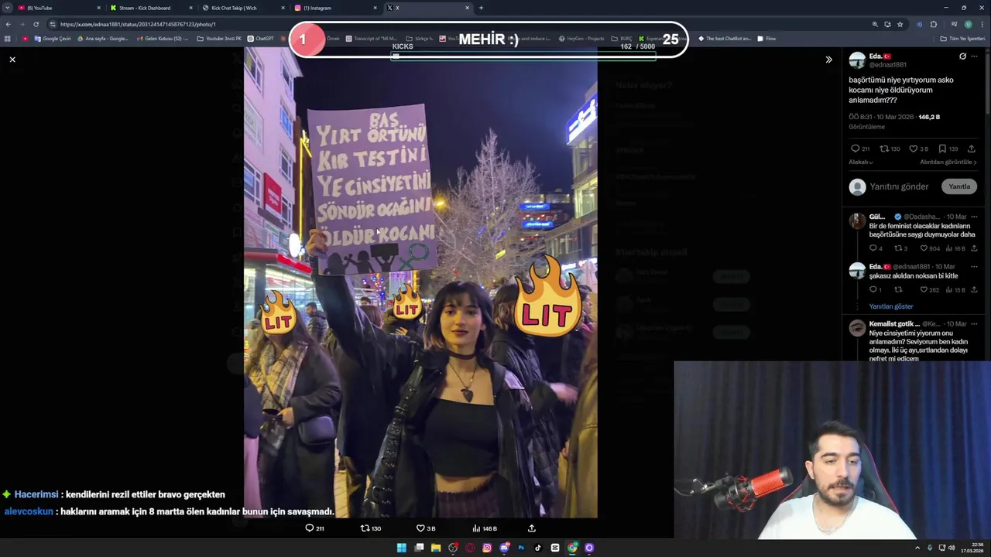Bookmark this page with star icon
This screenshot has width=991, height=557.
click(900, 24)
